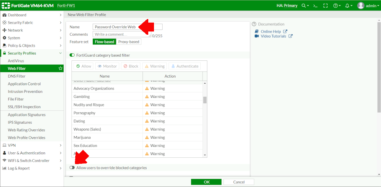
Task: Select the System gear icon in sidebar
Action: [4, 38]
